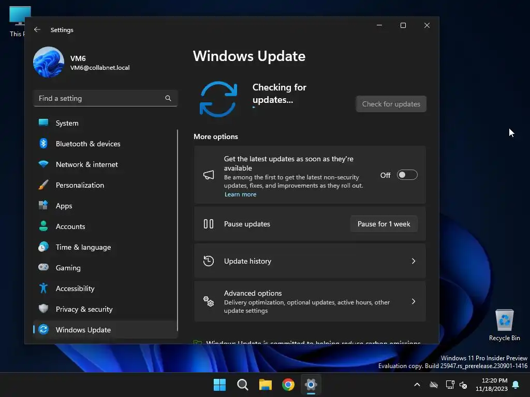Click the Privacy & security shield icon
Screen dimensions: 530x397
click(43, 309)
